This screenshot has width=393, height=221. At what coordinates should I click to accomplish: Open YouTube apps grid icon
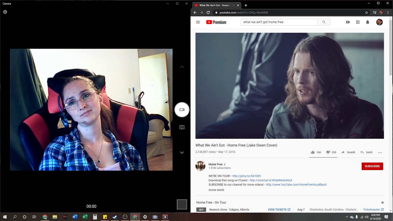click(358, 22)
